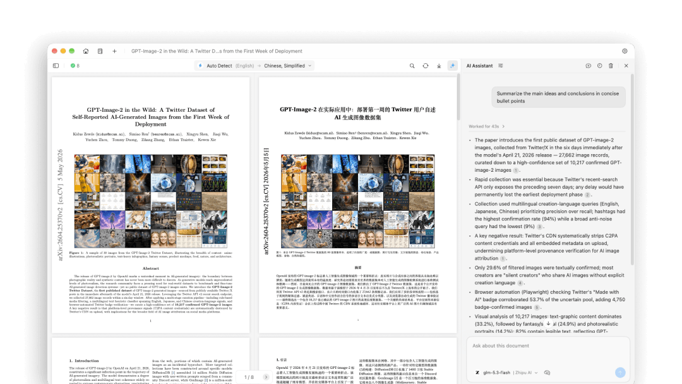The image size is (682, 384).
Task: Open AI Assistant options sliders icon
Action: click(501, 66)
